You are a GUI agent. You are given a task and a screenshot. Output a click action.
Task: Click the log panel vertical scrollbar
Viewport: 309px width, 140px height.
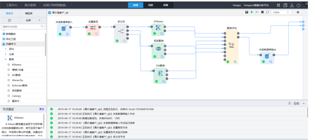pyautogui.click(x=307, y=112)
